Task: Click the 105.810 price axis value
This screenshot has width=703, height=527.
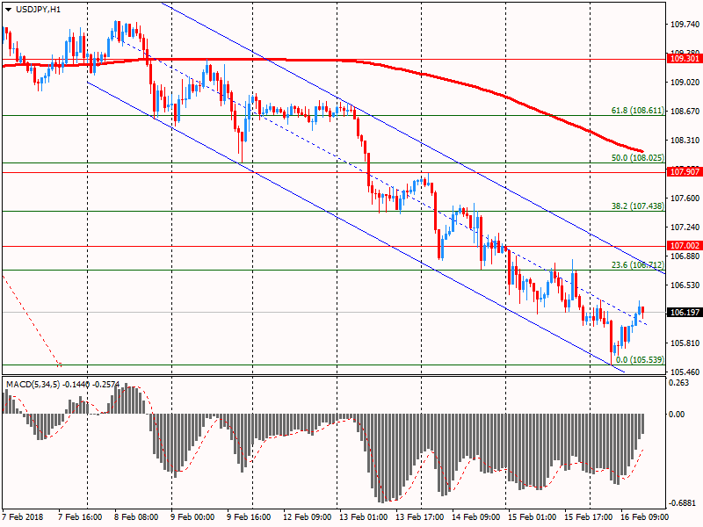Action: coord(685,343)
